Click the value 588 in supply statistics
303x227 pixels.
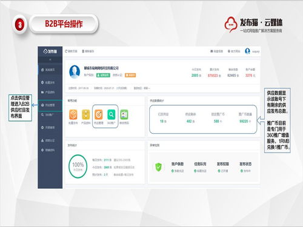[x=216, y=121]
